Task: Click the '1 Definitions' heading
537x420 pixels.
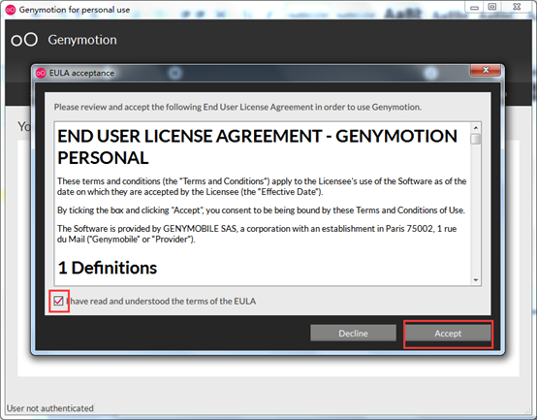Action: tap(108, 268)
